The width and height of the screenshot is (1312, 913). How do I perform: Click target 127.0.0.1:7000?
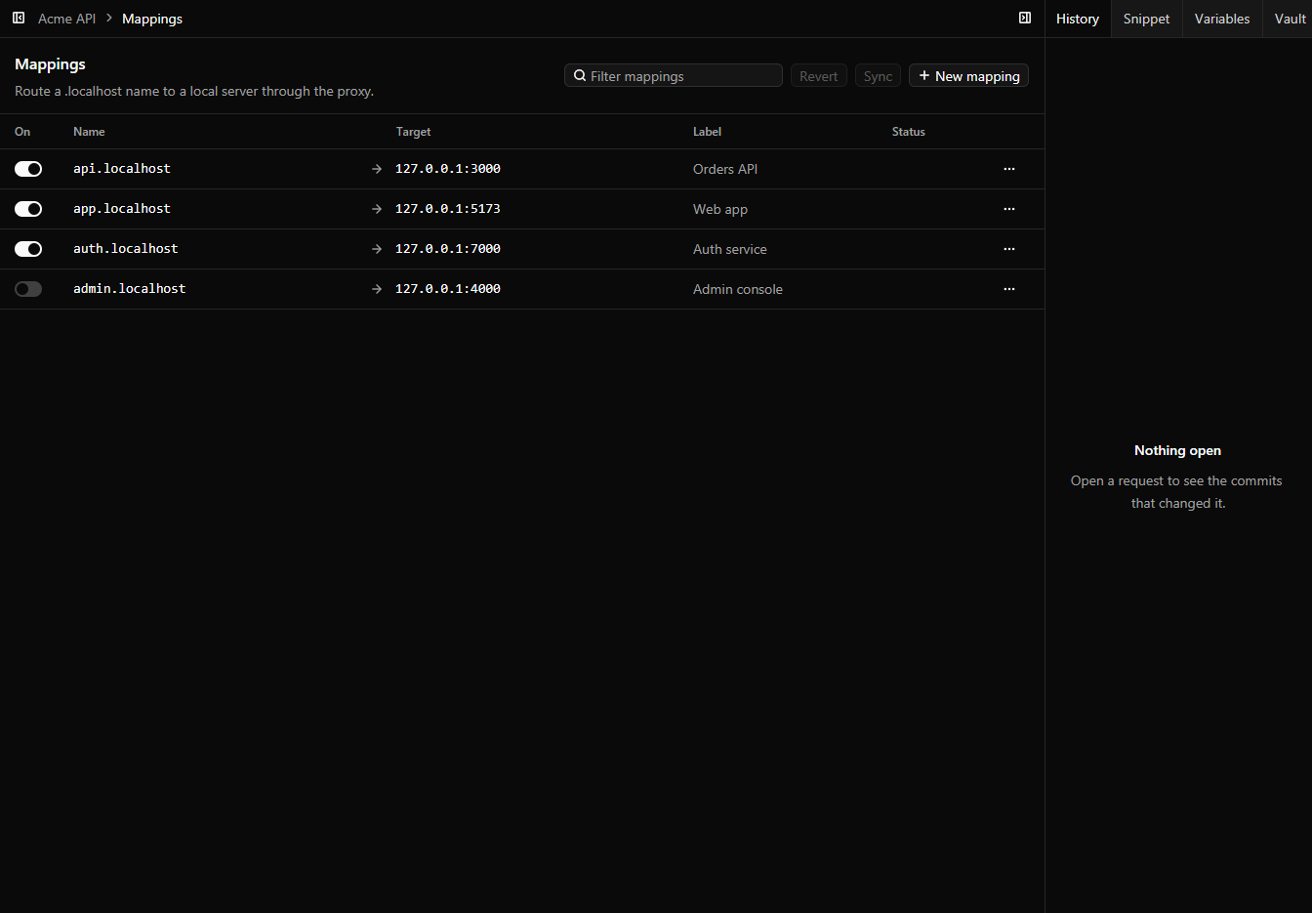448,249
